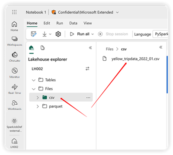Click the download toolbar icon

point(45,34)
